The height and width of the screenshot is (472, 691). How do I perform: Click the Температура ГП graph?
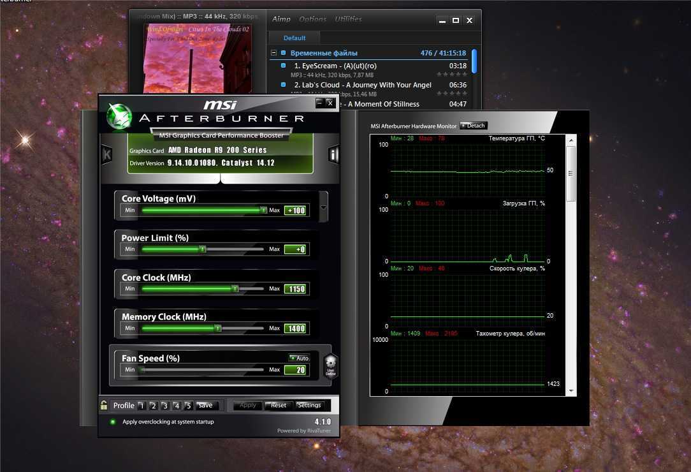[467, 170]
